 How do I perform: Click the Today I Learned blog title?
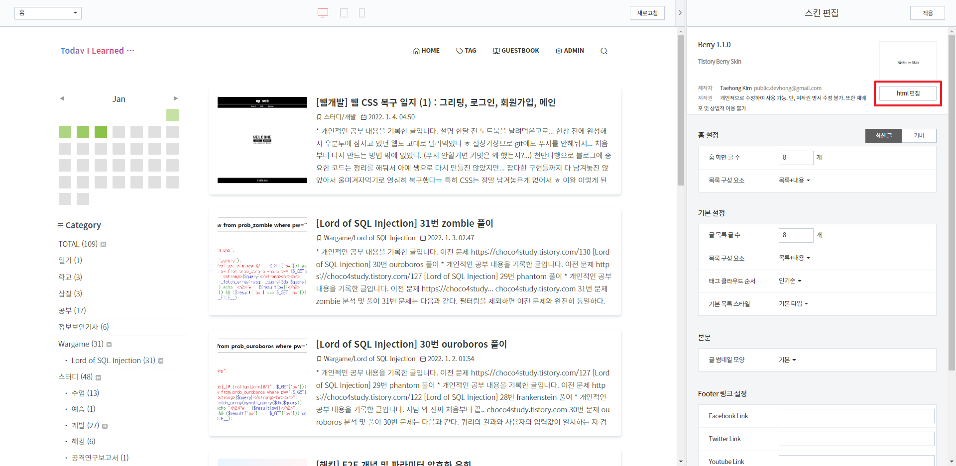click(98, 50)
